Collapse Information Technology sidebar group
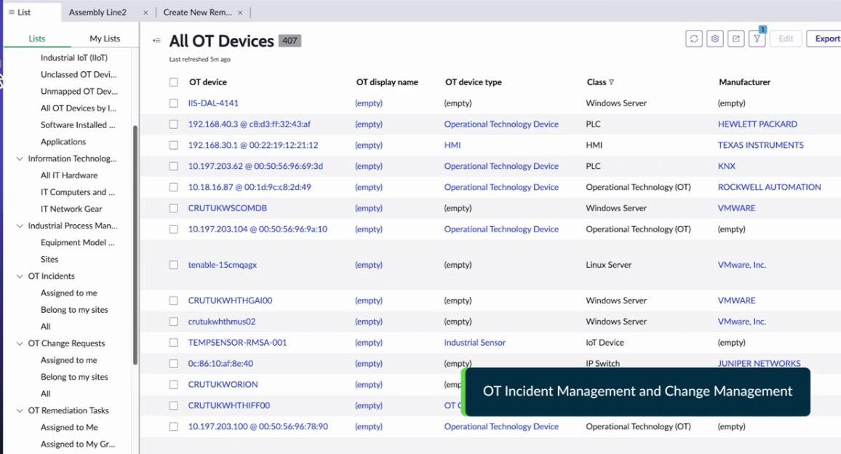 coord(20,159)
